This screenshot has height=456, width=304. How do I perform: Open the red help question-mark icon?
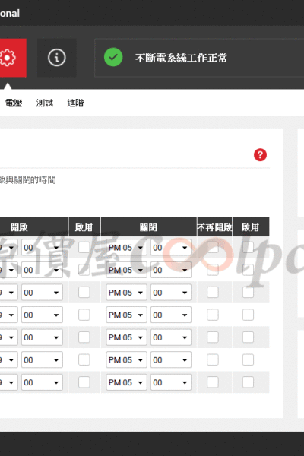click(x=260, y=155)
